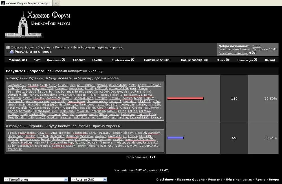
Task: Click the red poll result bar
Action: coord(185,98)
